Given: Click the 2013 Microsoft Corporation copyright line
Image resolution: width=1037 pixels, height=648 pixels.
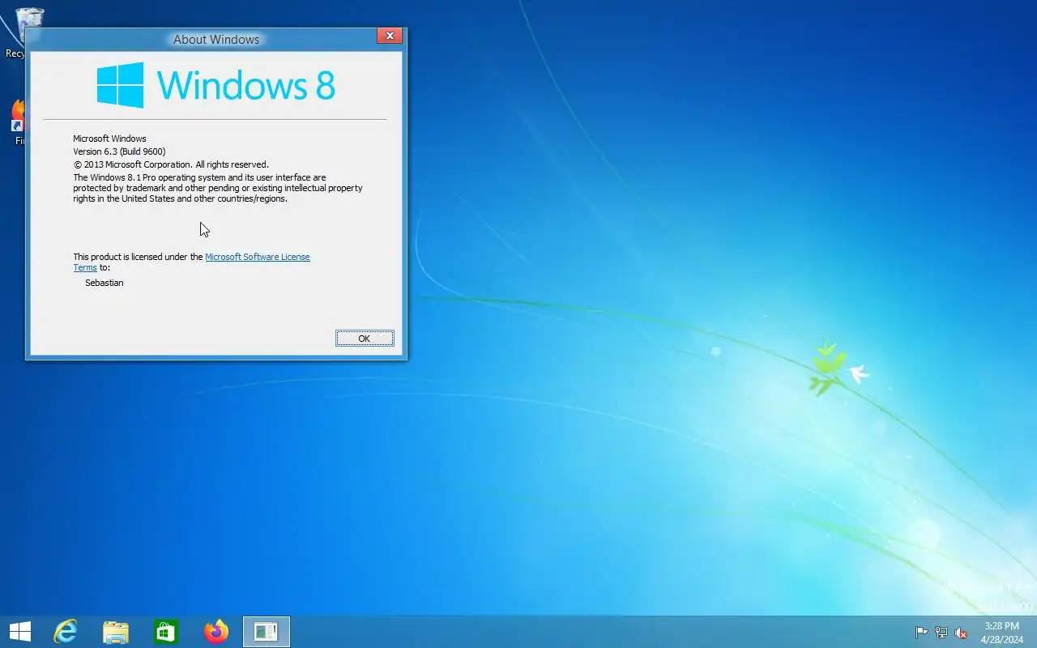Looking at the screenshot, I should coord(171,164).
